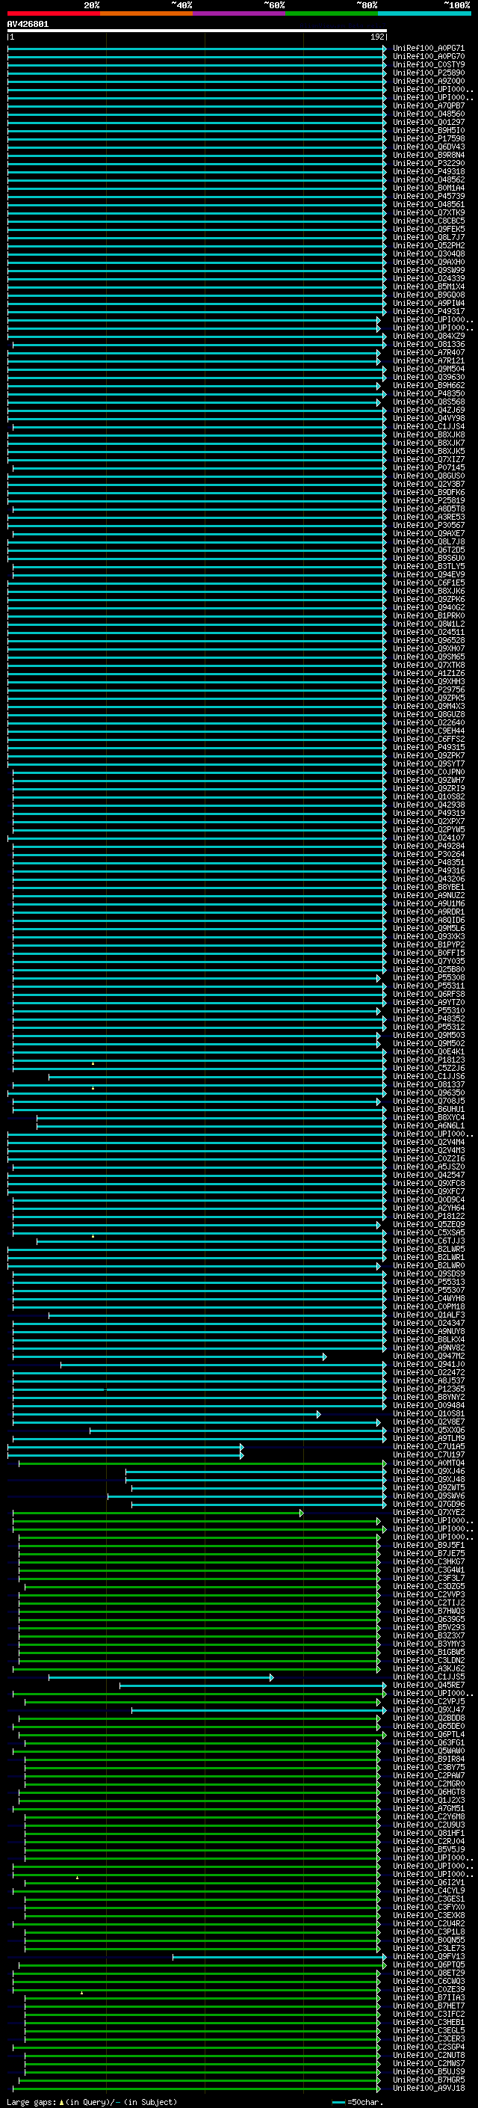Screen dimensions: 478x2108
Task: Open hit UniRef100_O24511
Action: [x=429, y=632]
